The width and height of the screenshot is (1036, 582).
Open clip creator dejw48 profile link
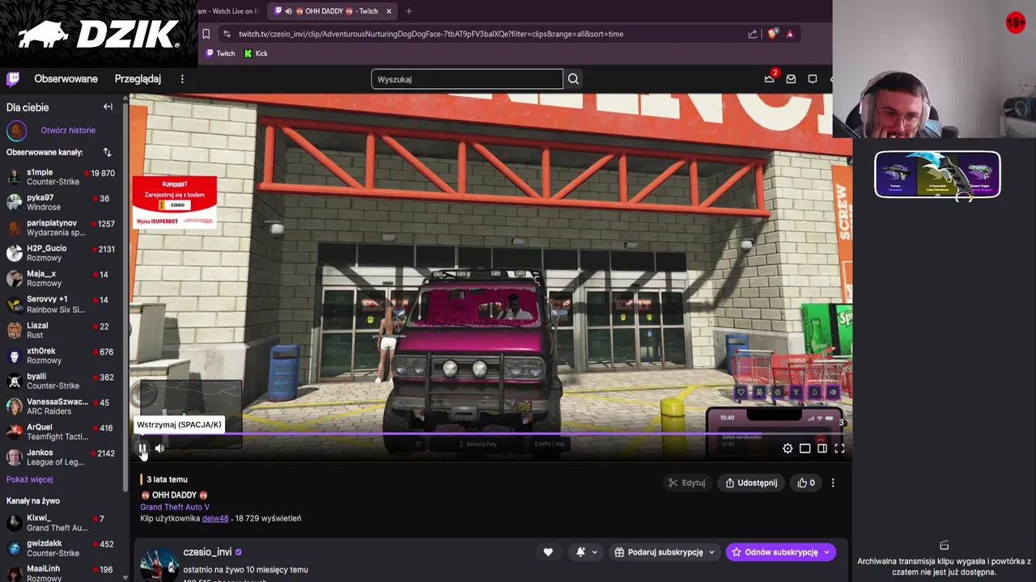215,518
